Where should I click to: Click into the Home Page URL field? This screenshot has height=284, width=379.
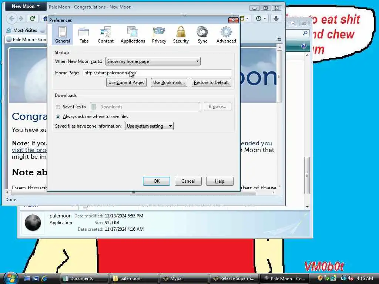(157, 73)
